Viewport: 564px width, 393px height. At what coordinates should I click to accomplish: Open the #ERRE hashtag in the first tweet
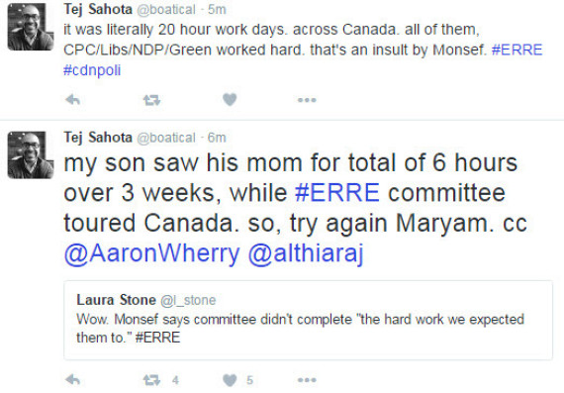pos(517,49)
